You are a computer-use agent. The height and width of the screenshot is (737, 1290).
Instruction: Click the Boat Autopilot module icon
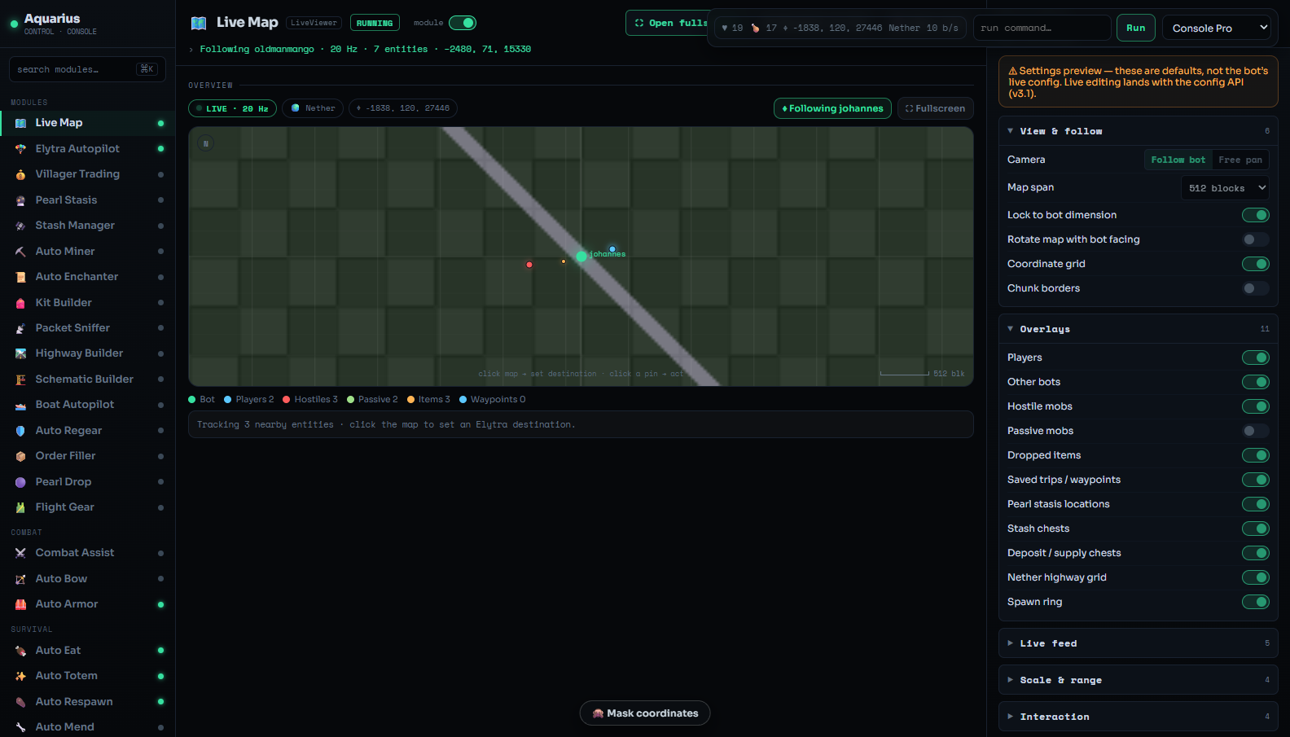click(x=20, y=405)
